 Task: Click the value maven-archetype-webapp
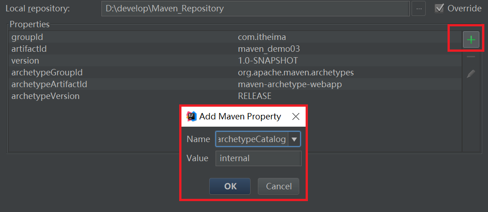[290, 84]
